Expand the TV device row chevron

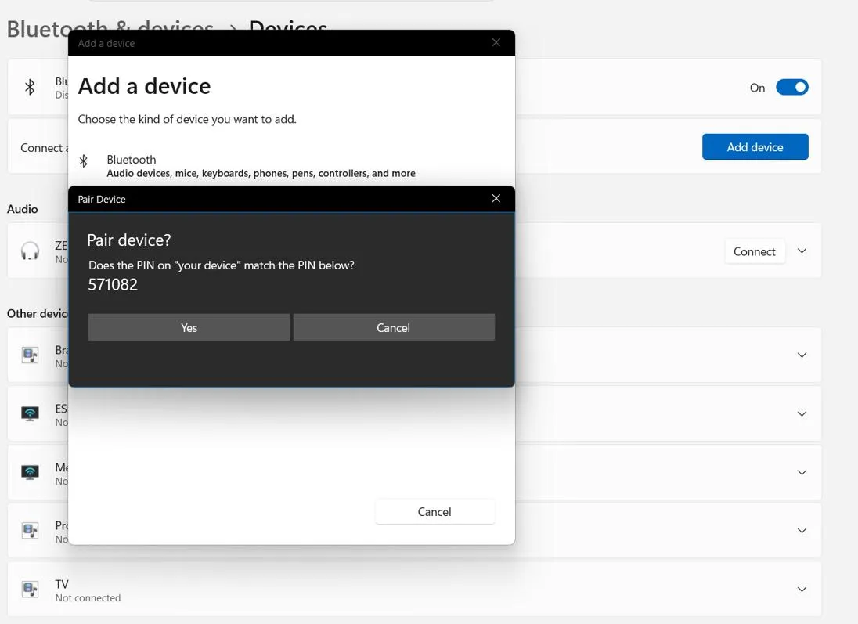tap(802, 589)
